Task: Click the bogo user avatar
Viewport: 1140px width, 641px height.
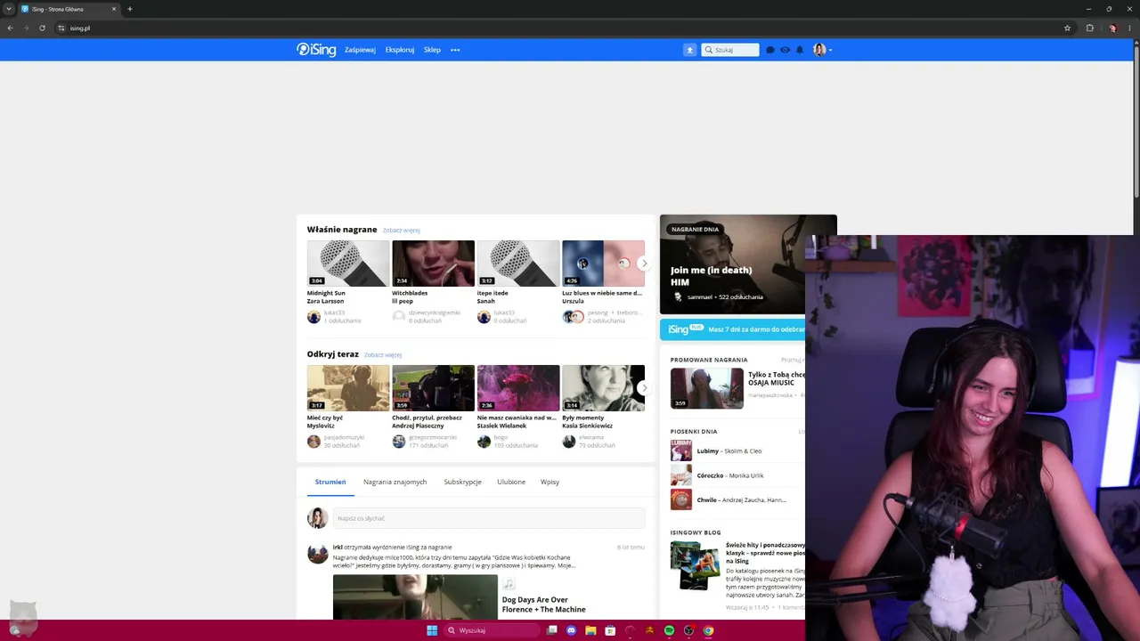Action: tap(484, 442)
